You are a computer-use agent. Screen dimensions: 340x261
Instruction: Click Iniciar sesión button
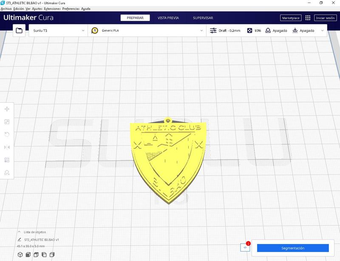tap(325, 18)
